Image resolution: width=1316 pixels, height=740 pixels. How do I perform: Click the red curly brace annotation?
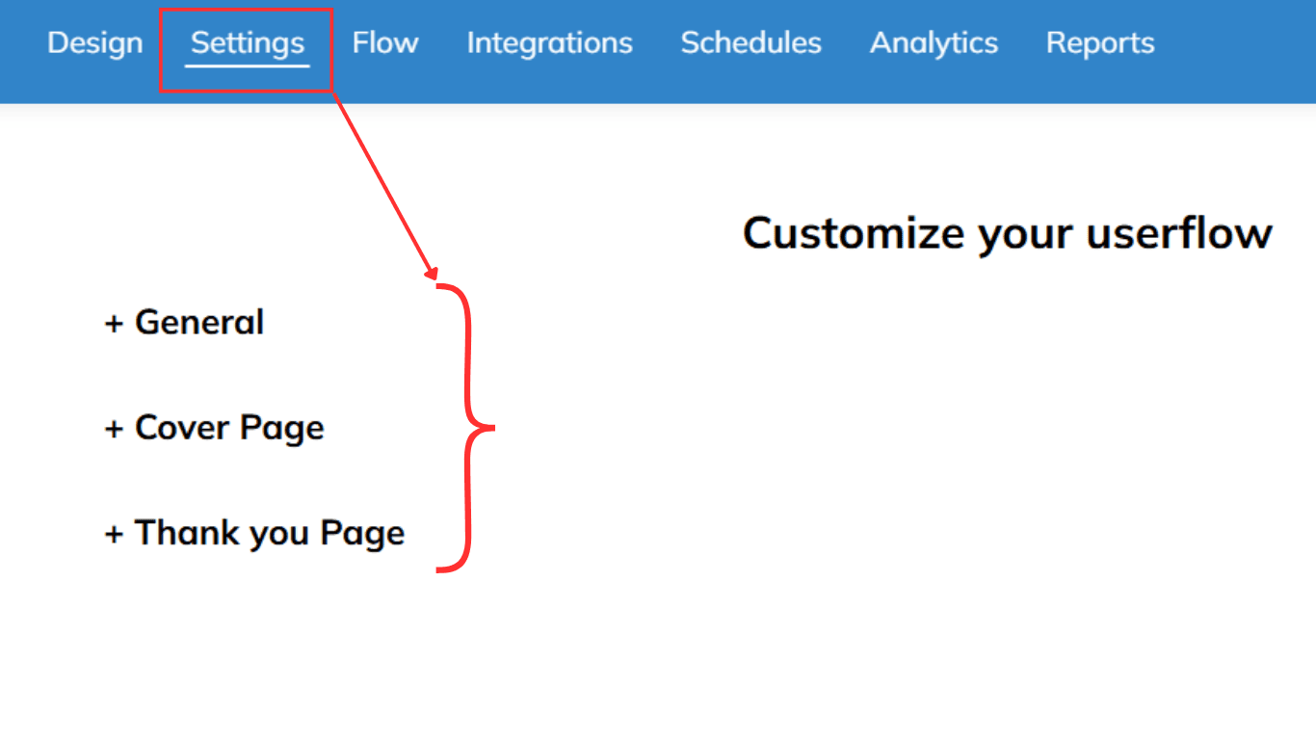(469, 427)
